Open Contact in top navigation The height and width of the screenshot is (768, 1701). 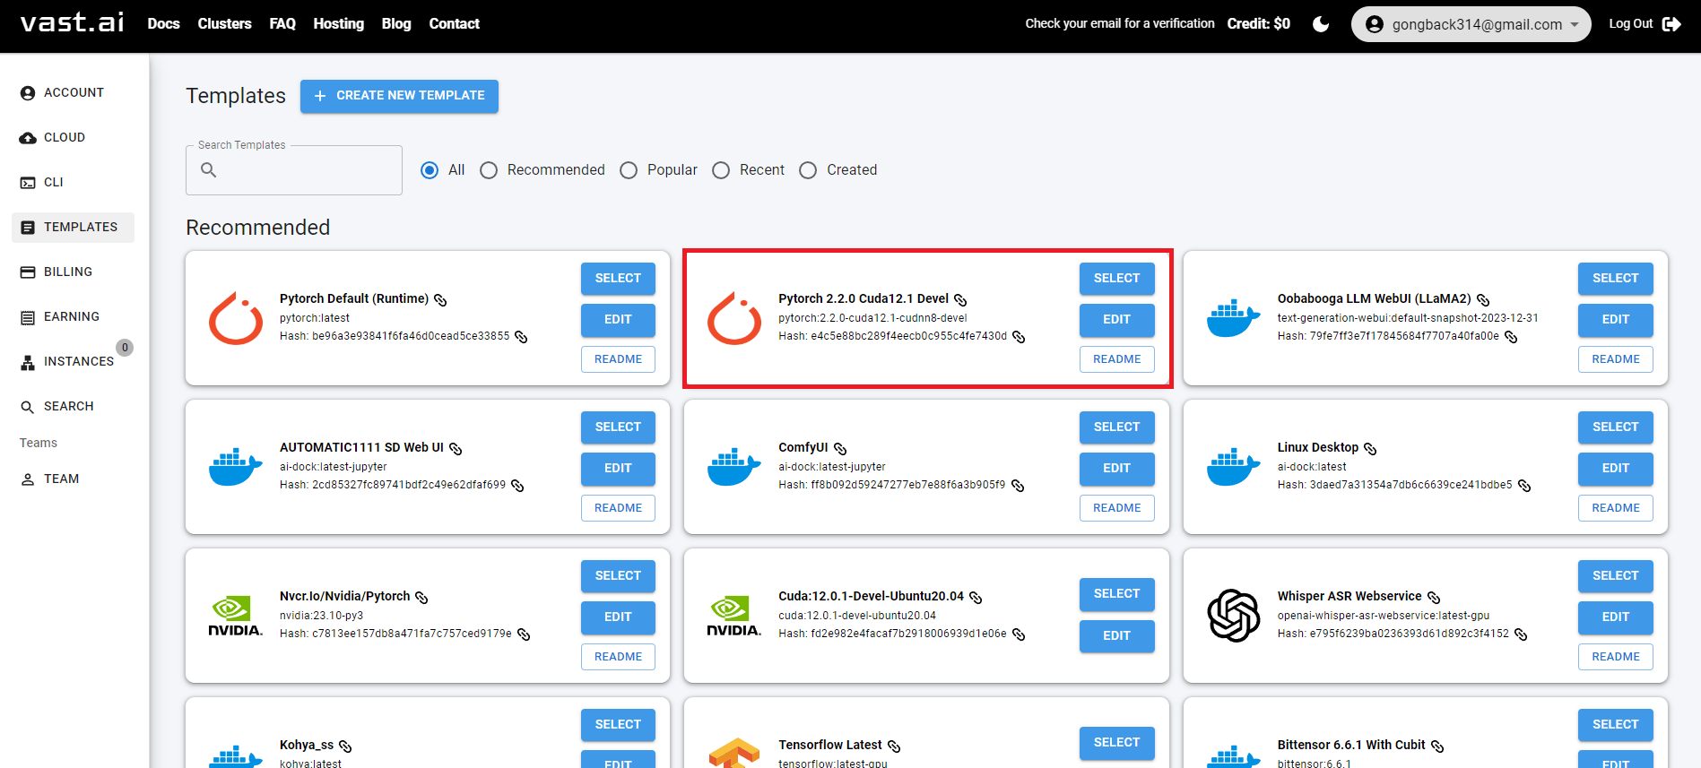click(x=454, y=24)
